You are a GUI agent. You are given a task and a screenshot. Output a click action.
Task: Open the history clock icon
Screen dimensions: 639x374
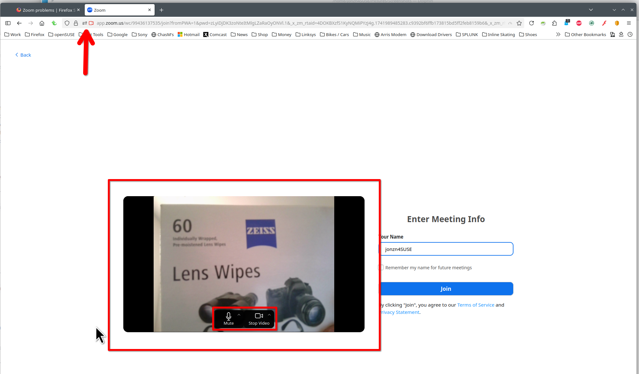(x=630, y=34)
